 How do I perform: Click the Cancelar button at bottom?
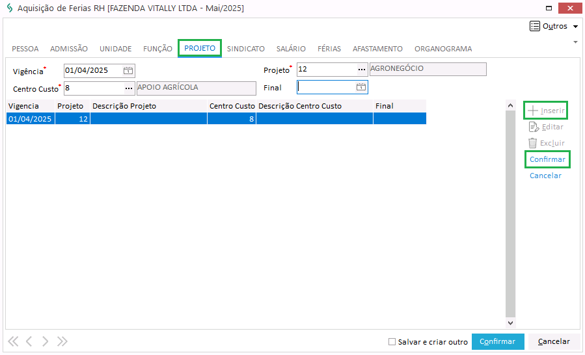[554, 341]
